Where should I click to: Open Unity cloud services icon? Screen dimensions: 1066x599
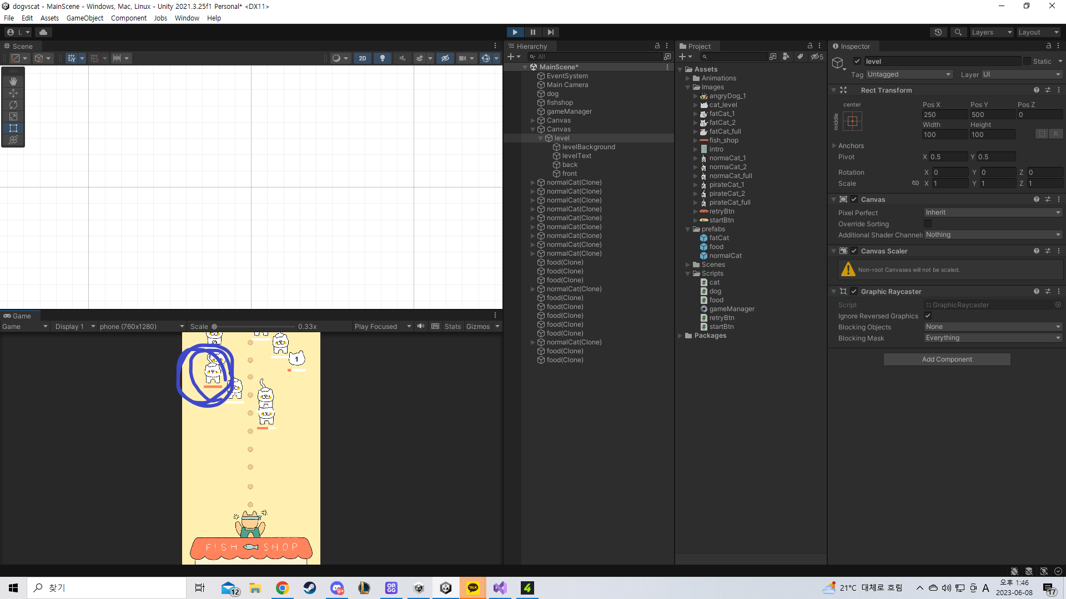click(x=43, y=32)
